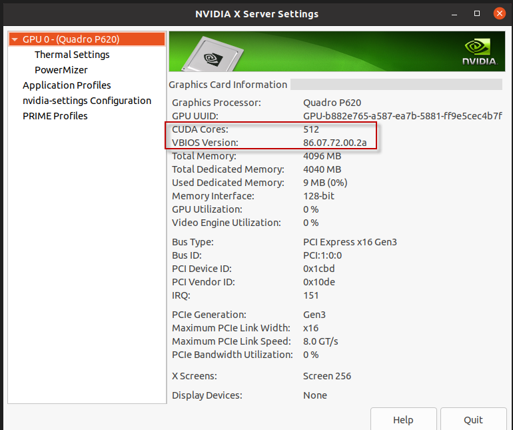
Task: Click the Total Dedicated Memory value 4040 MB
Action: point(322,169)
